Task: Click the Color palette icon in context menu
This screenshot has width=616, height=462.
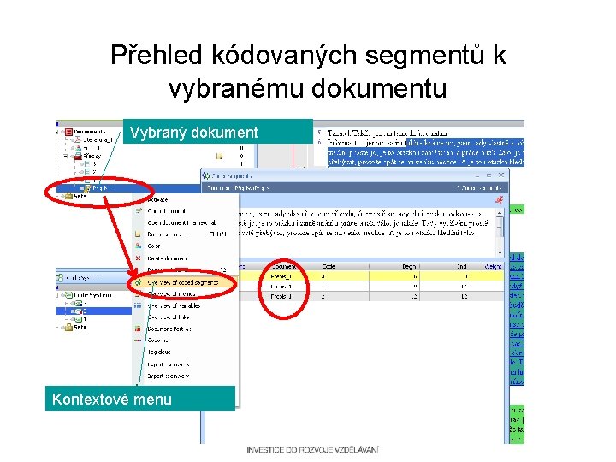Action: tap(138, 246)
